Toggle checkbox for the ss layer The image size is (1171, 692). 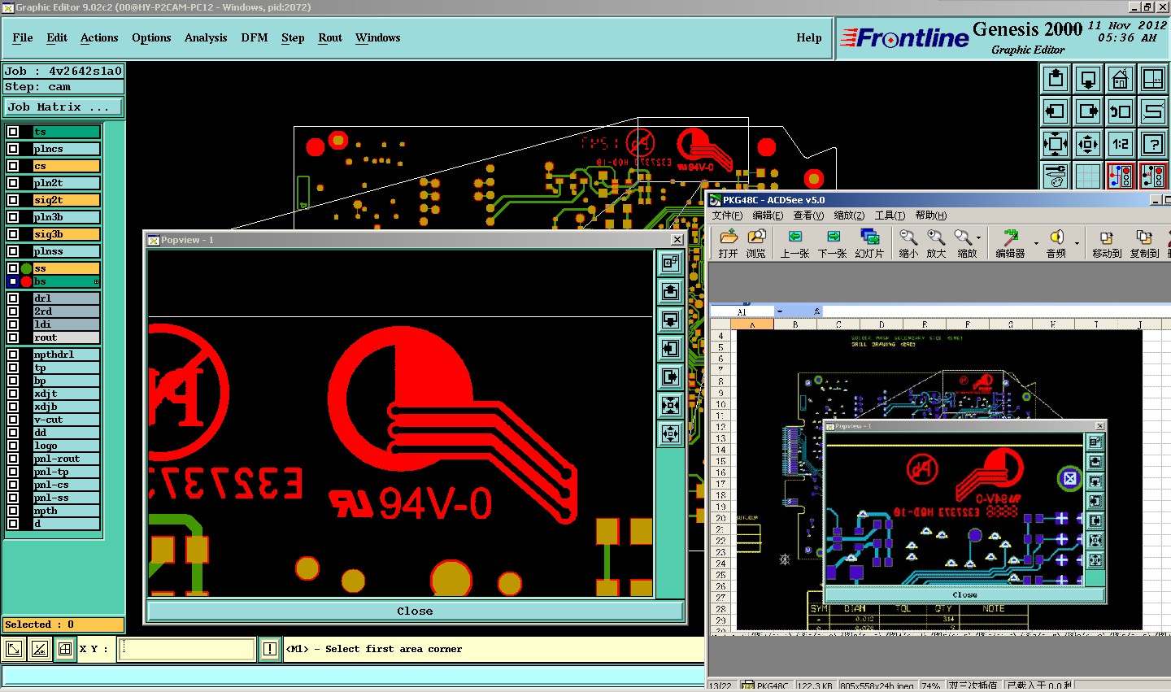(x=13, y=268)
